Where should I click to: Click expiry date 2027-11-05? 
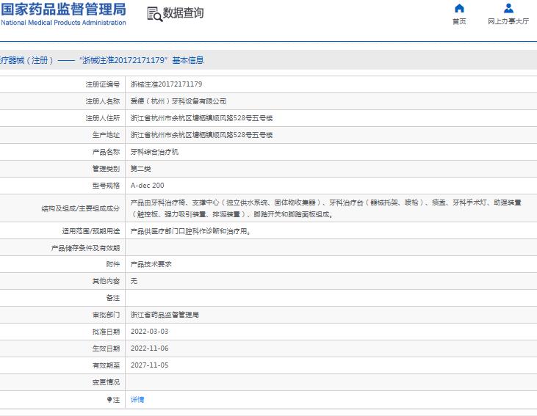149,365
